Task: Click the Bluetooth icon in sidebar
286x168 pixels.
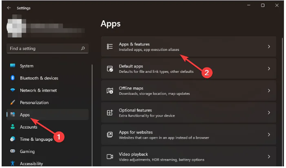Action: 13,78
